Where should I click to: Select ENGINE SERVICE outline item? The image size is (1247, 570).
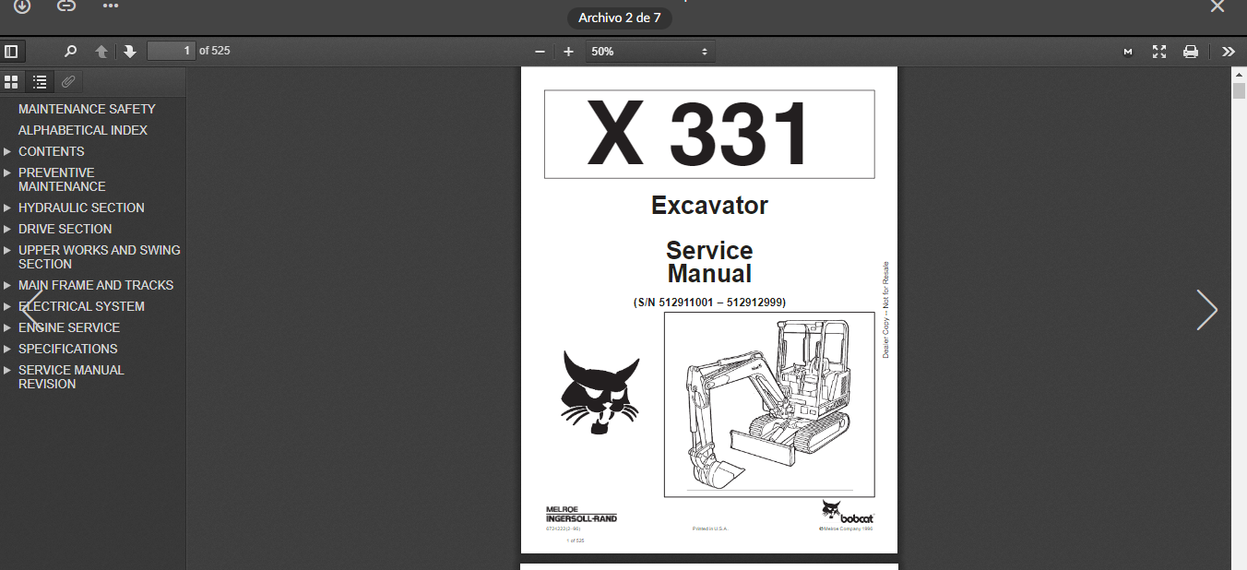pyautogui.click(x=69, y=327)
